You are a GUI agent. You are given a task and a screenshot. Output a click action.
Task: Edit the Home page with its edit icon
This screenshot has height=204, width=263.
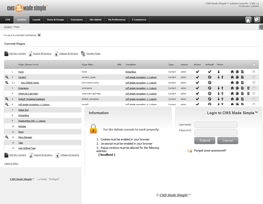point(242,72)
